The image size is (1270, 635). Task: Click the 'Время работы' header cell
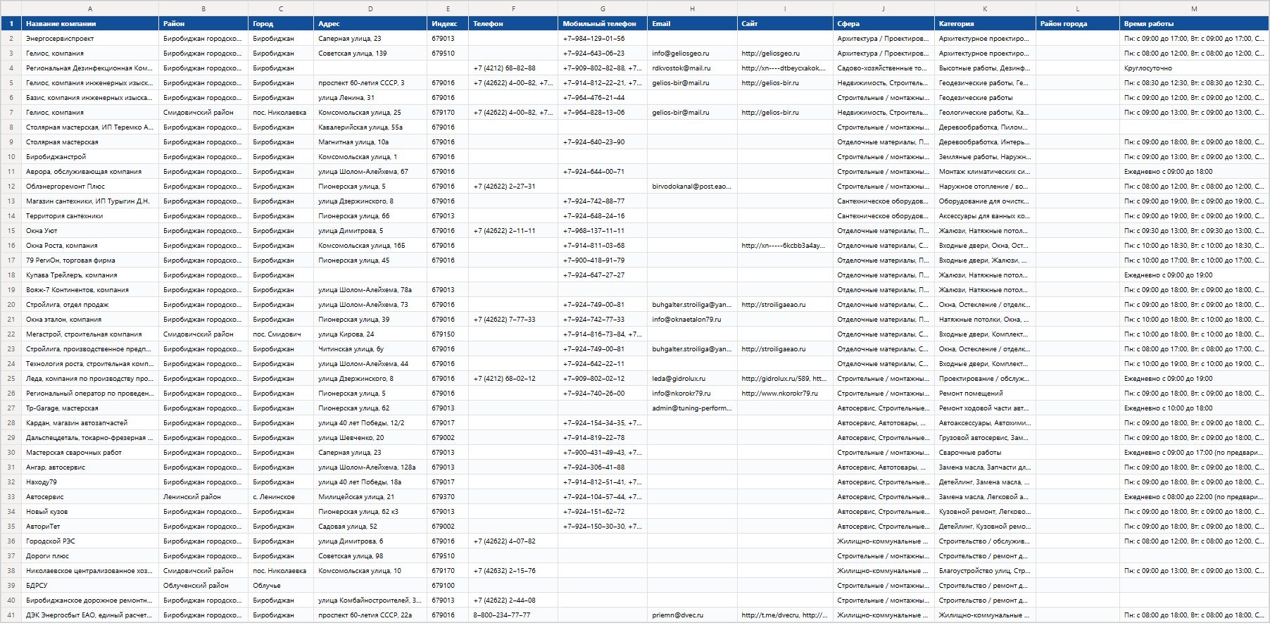click(1194, 24)
